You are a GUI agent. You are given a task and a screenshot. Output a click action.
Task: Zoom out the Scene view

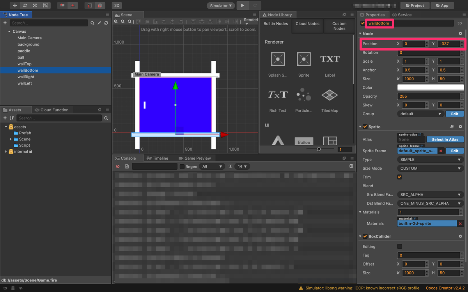[123, 22]
